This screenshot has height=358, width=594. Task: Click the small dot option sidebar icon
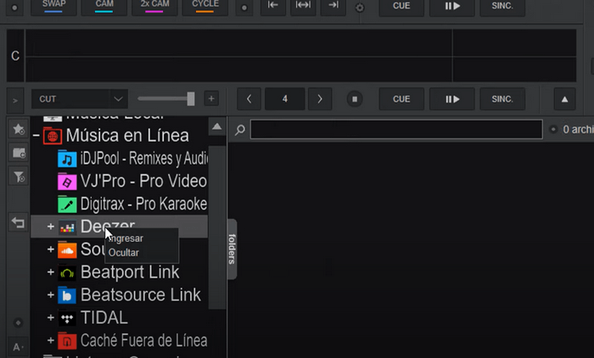tap(18, 322)
